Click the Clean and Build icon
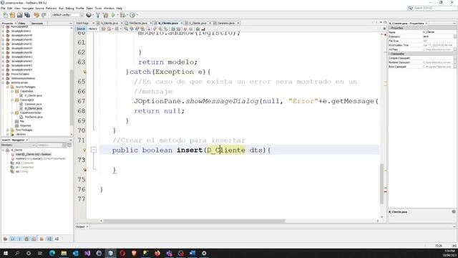The height and width of the screenshot is (258, 458). tap(105, 15)
